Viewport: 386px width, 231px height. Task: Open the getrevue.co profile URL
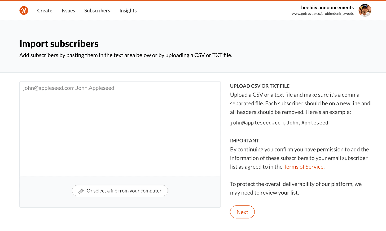(323, 14)
